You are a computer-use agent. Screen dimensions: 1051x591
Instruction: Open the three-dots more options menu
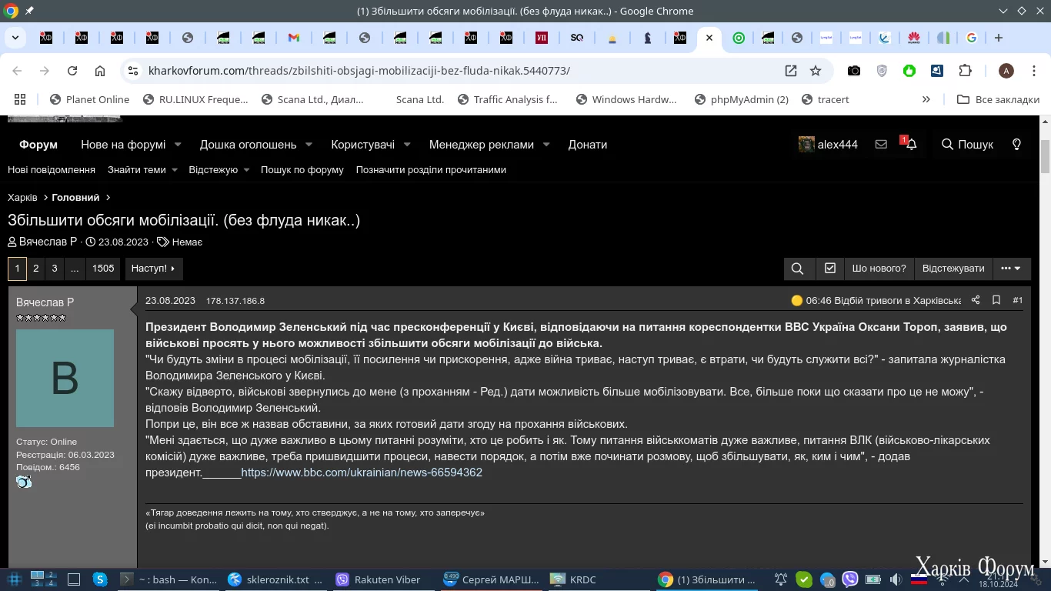coord(1011,269)
